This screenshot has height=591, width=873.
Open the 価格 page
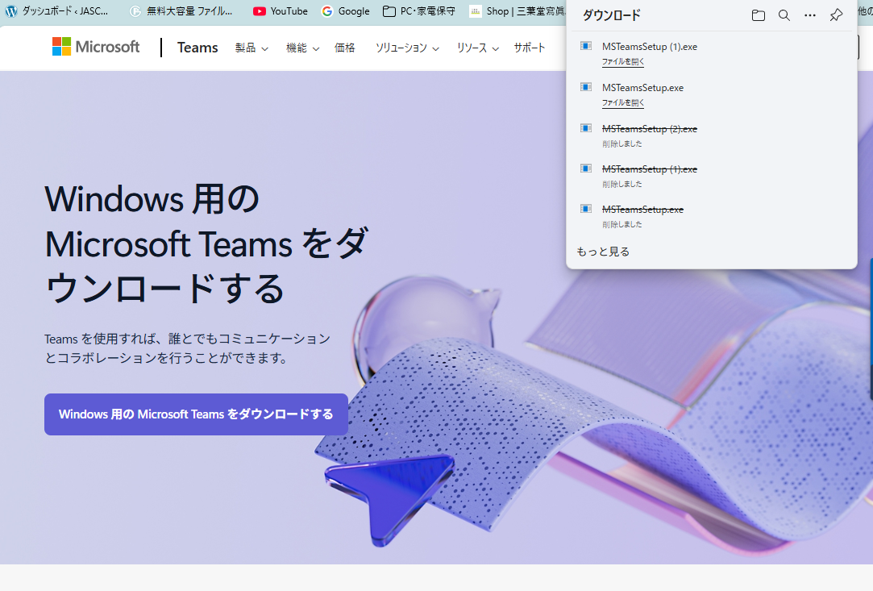point(345,48)
